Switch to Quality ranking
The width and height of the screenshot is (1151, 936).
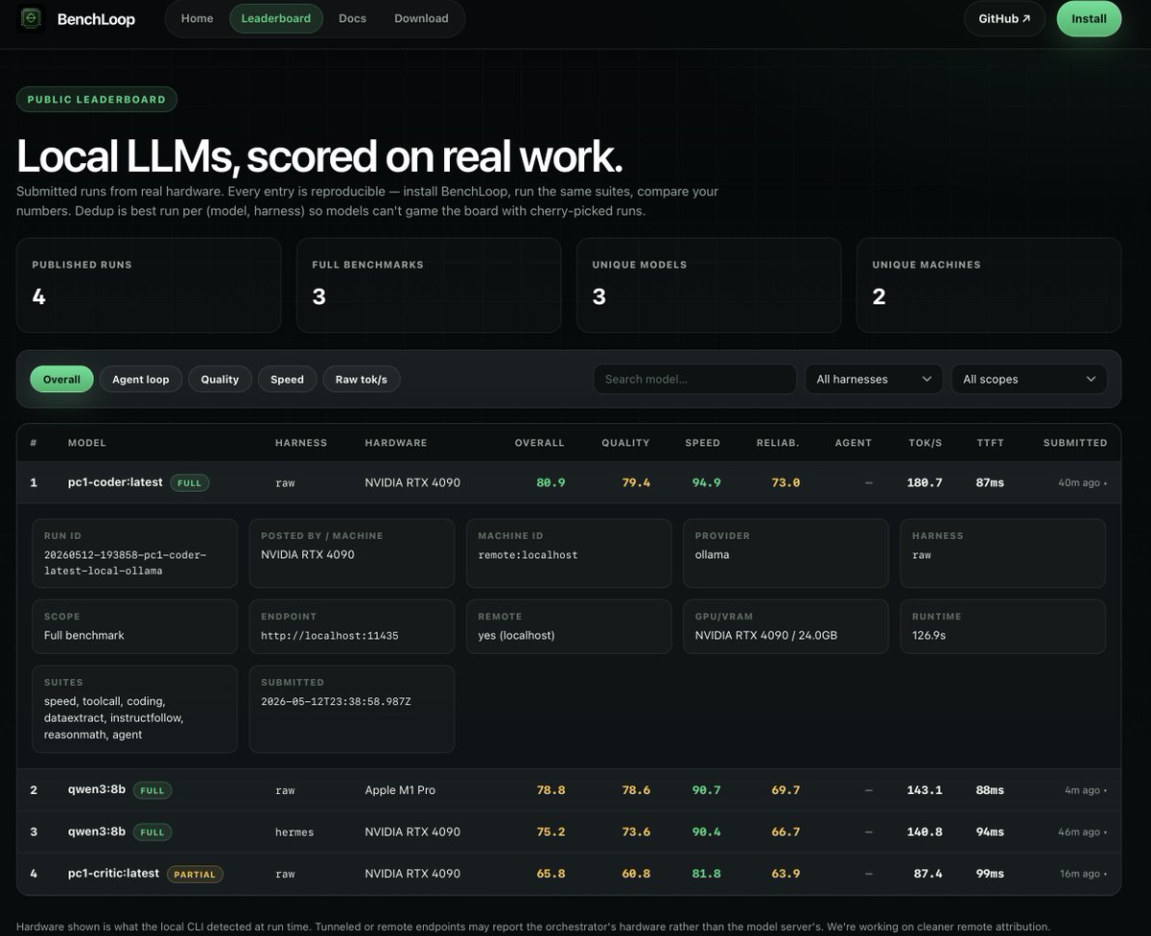tap(220, 379)
